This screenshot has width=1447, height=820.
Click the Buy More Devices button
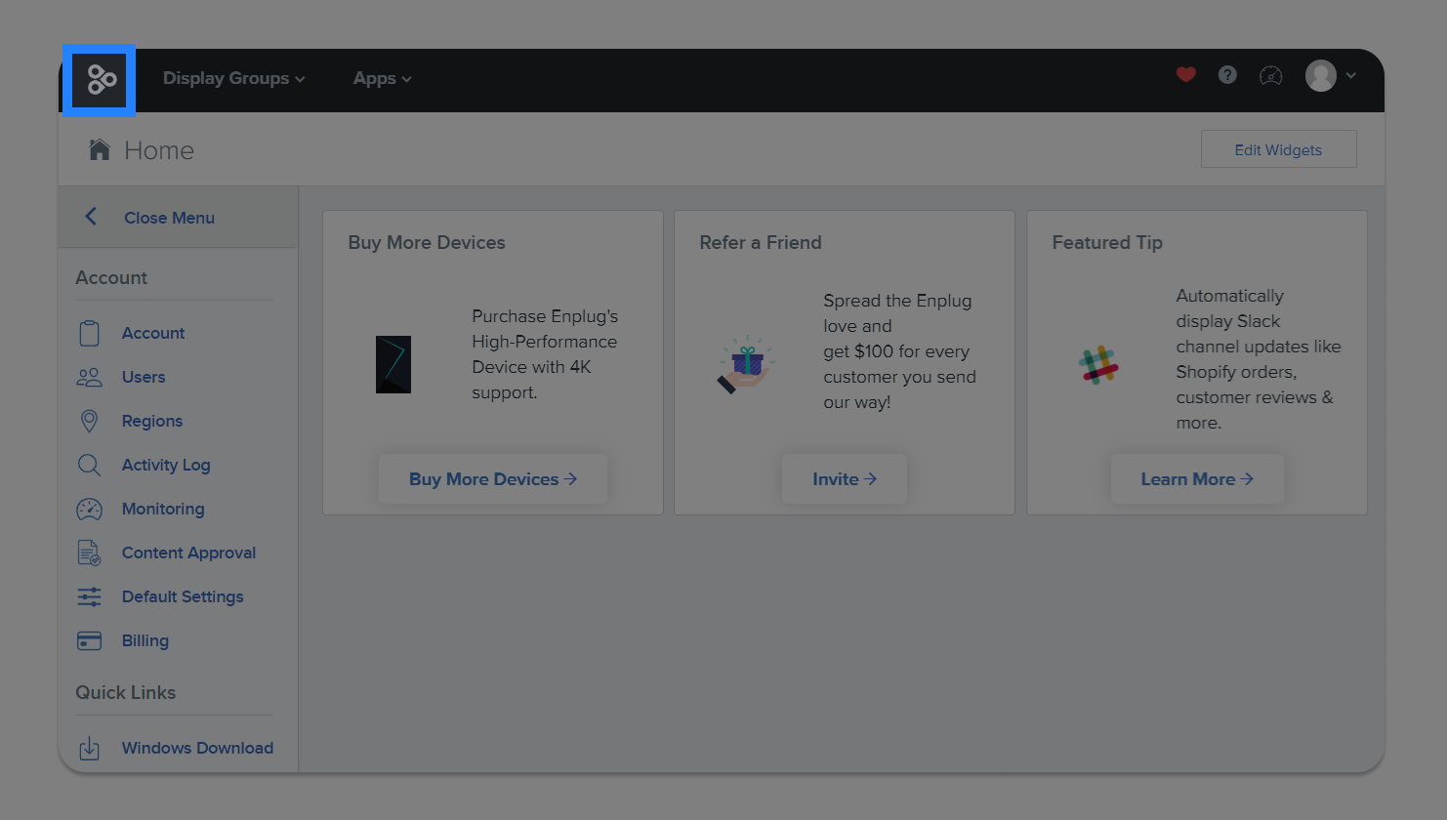point(493,479)
